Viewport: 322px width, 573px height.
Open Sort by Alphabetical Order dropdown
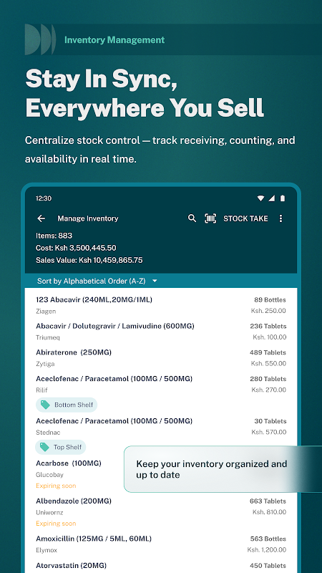coord(97,281)
